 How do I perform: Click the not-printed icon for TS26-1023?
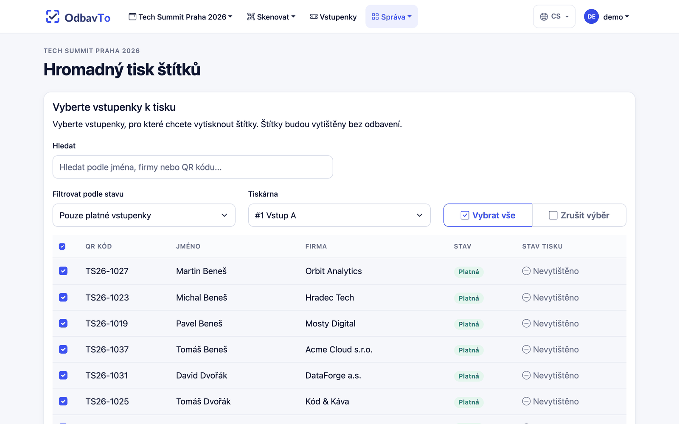click(526, 297)
